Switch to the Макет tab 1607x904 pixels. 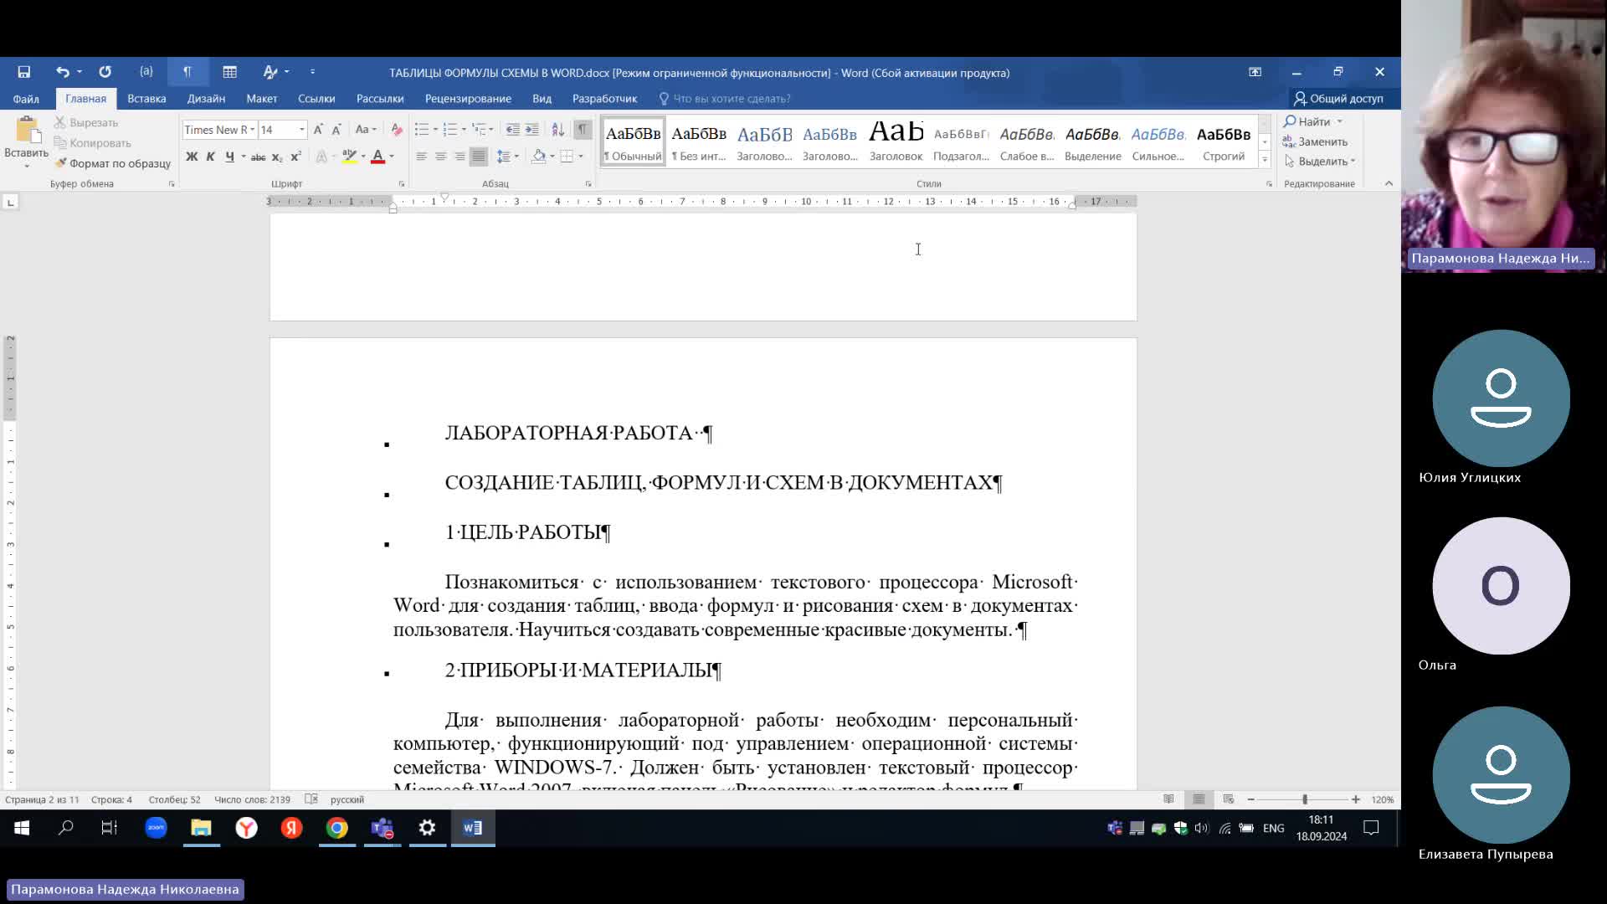pos(261,99)
